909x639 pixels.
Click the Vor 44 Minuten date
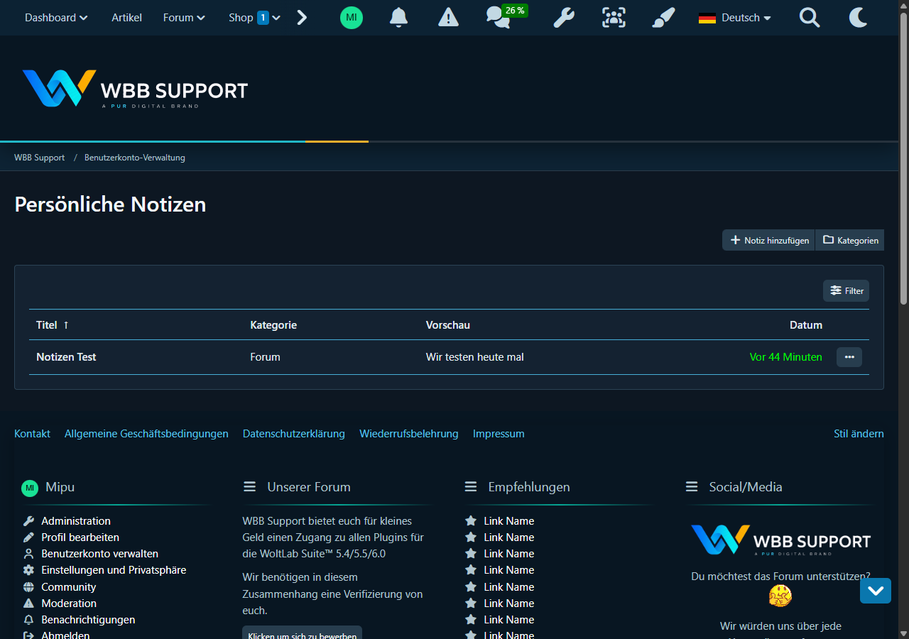[x=786, y=357]
